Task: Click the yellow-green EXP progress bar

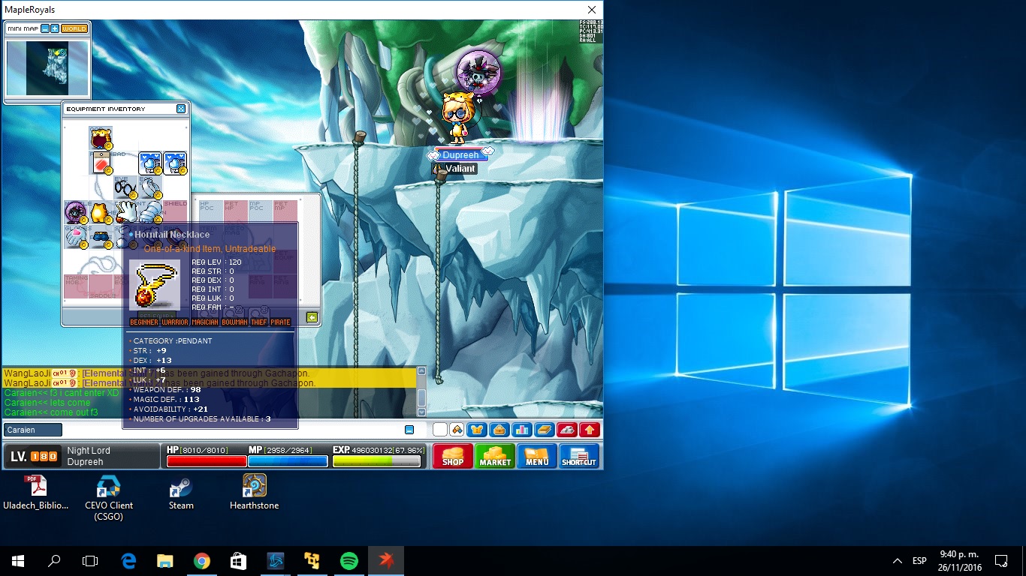Action: coord(376,461)
